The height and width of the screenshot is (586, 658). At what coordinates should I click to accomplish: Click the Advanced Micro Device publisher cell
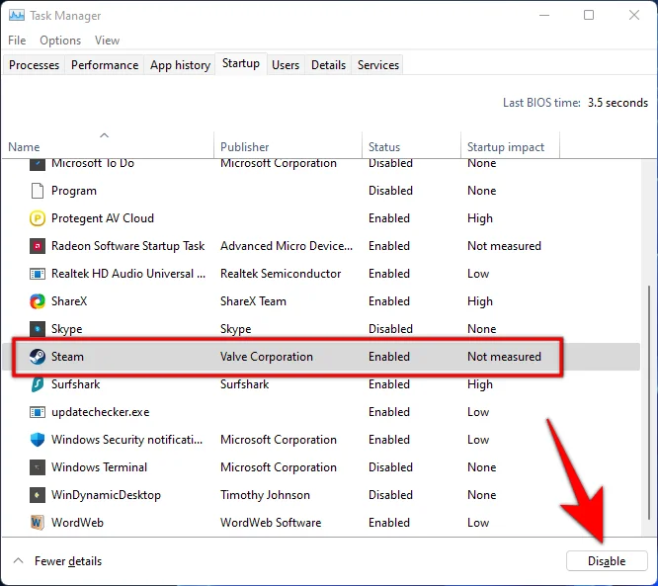pos(287,246)
